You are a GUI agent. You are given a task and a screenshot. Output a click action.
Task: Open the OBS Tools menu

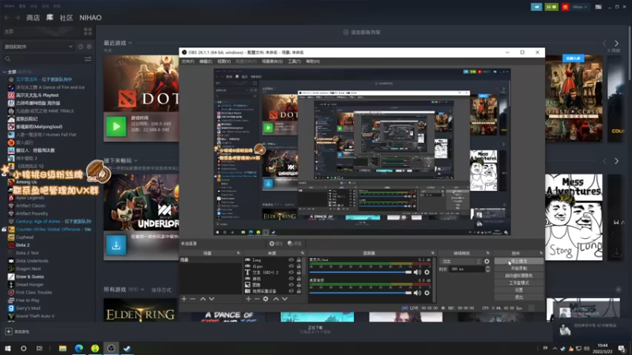click(x=294, y=62)
